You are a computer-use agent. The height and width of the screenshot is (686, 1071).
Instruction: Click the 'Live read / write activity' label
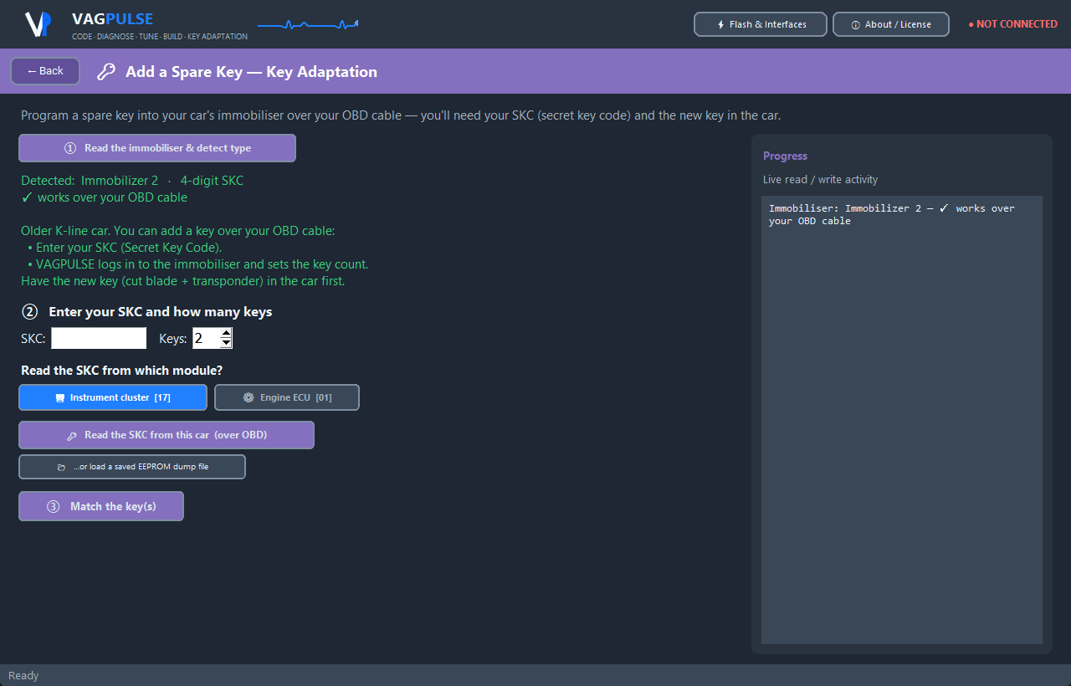tap(820, 180)
